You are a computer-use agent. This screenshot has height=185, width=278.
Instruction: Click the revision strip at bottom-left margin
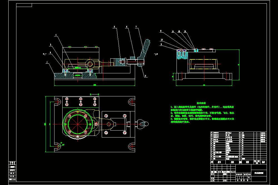13,171
